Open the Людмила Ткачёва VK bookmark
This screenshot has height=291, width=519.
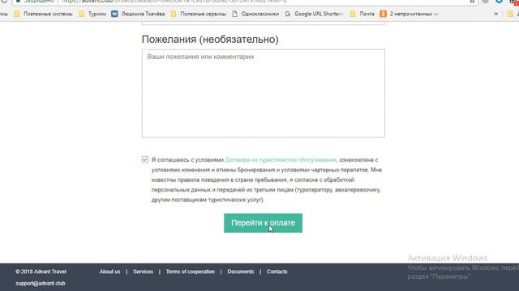click(x=138, y=14)
